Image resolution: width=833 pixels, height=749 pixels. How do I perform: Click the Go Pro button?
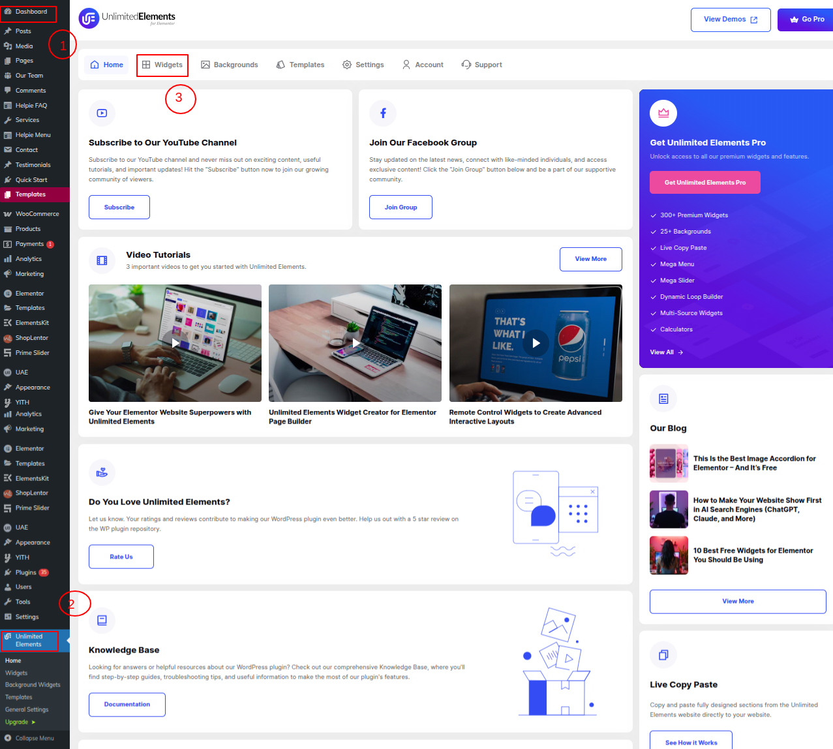[806, 20]
